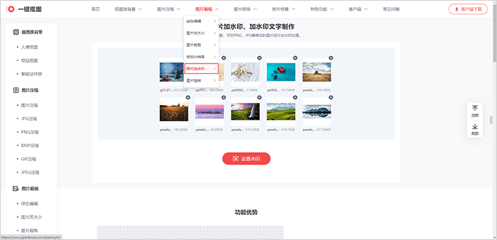Remove the 747.96KB image with its X

(295, 58)
